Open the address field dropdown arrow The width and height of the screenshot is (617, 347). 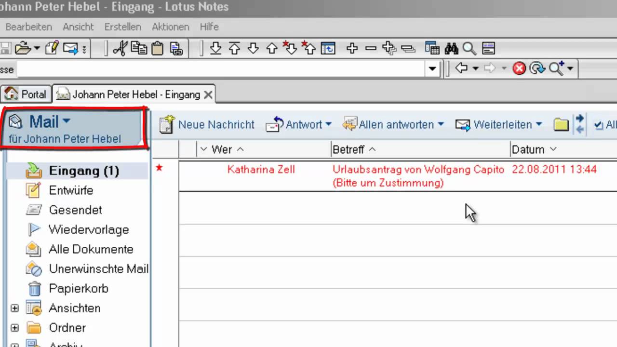coord(432,69)
